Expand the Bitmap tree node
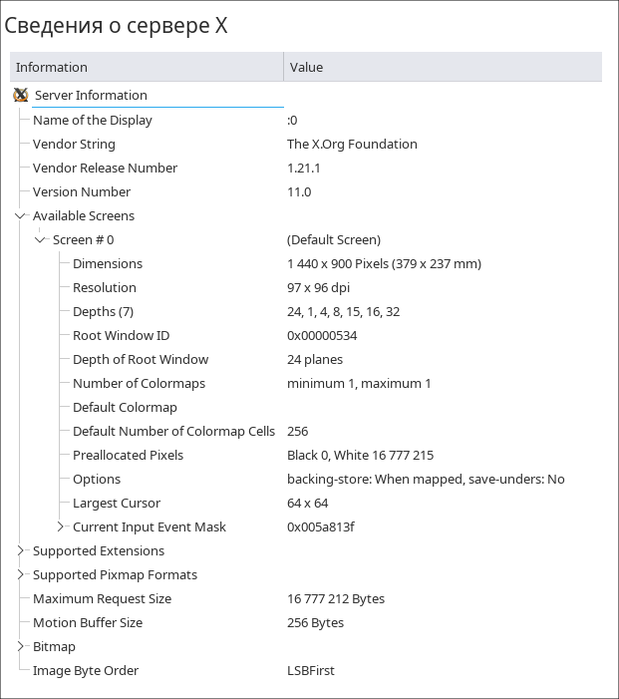This screenshot has height=699, width=619. (x=21, y=646)
